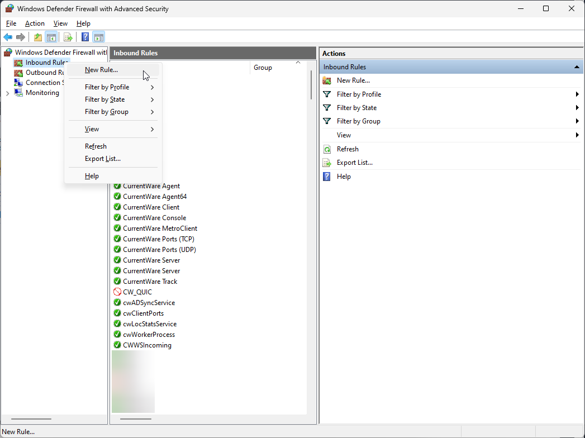585x438 pixels.
Task: Open the File menu
Action: point(11,23)
